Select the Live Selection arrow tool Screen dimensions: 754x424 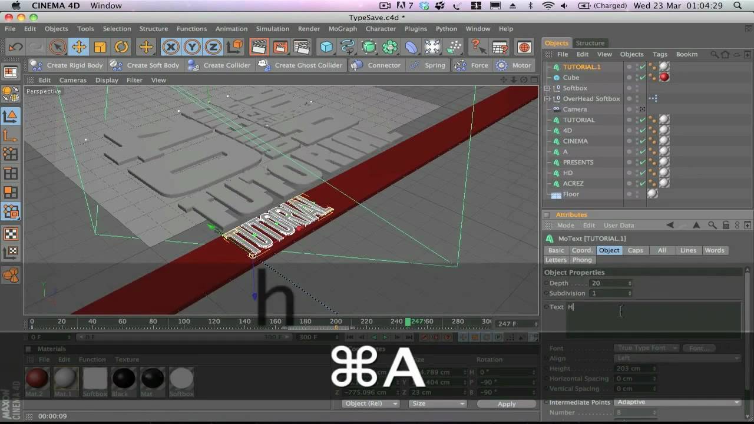(x=57, y=47)
